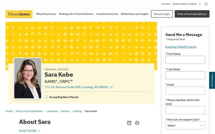Open the Kansas breadcrumb
This screenshot has width=215, height=134.
tap(65, 111)
